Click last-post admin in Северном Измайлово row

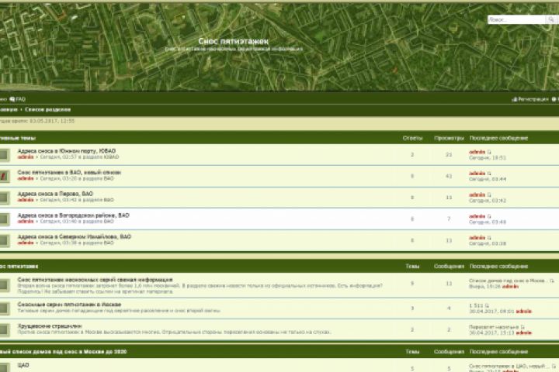pos(477,237)
